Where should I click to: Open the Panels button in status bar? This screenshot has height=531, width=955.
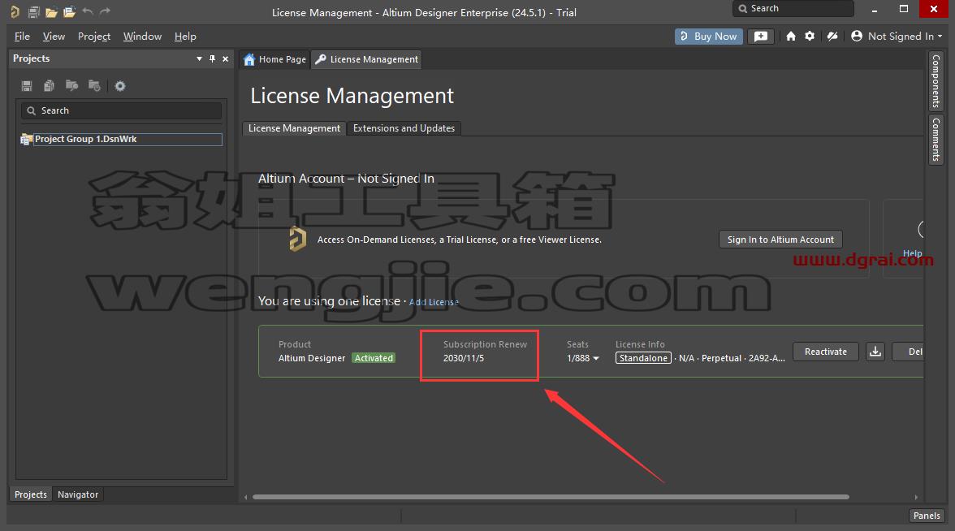tap(927, 516)
